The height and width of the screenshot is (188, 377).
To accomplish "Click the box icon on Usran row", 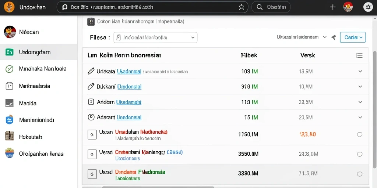I will point(92,135).
